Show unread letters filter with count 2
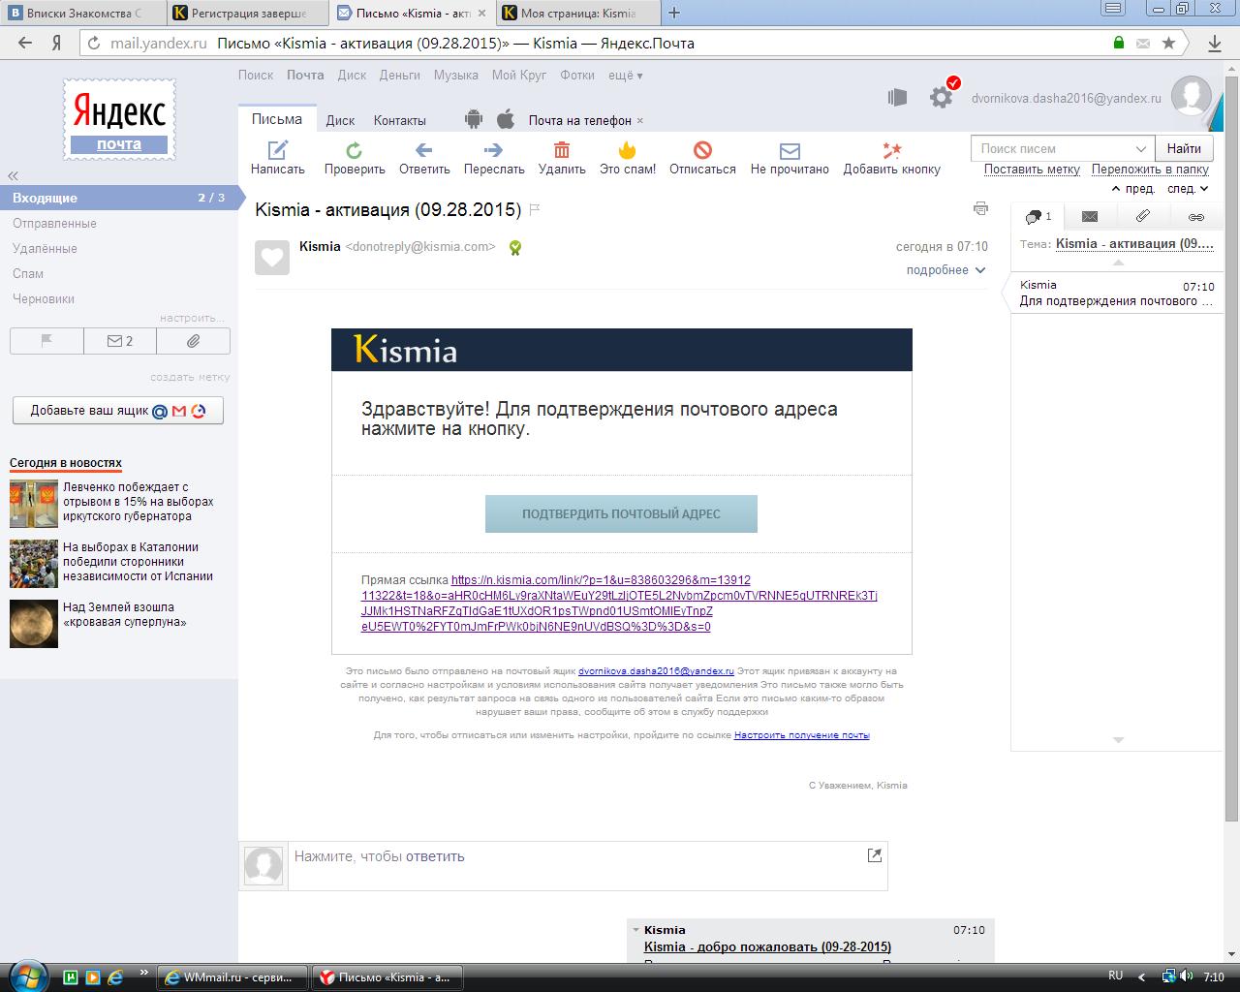1240x992 pixels. click(x=120, y=341)
